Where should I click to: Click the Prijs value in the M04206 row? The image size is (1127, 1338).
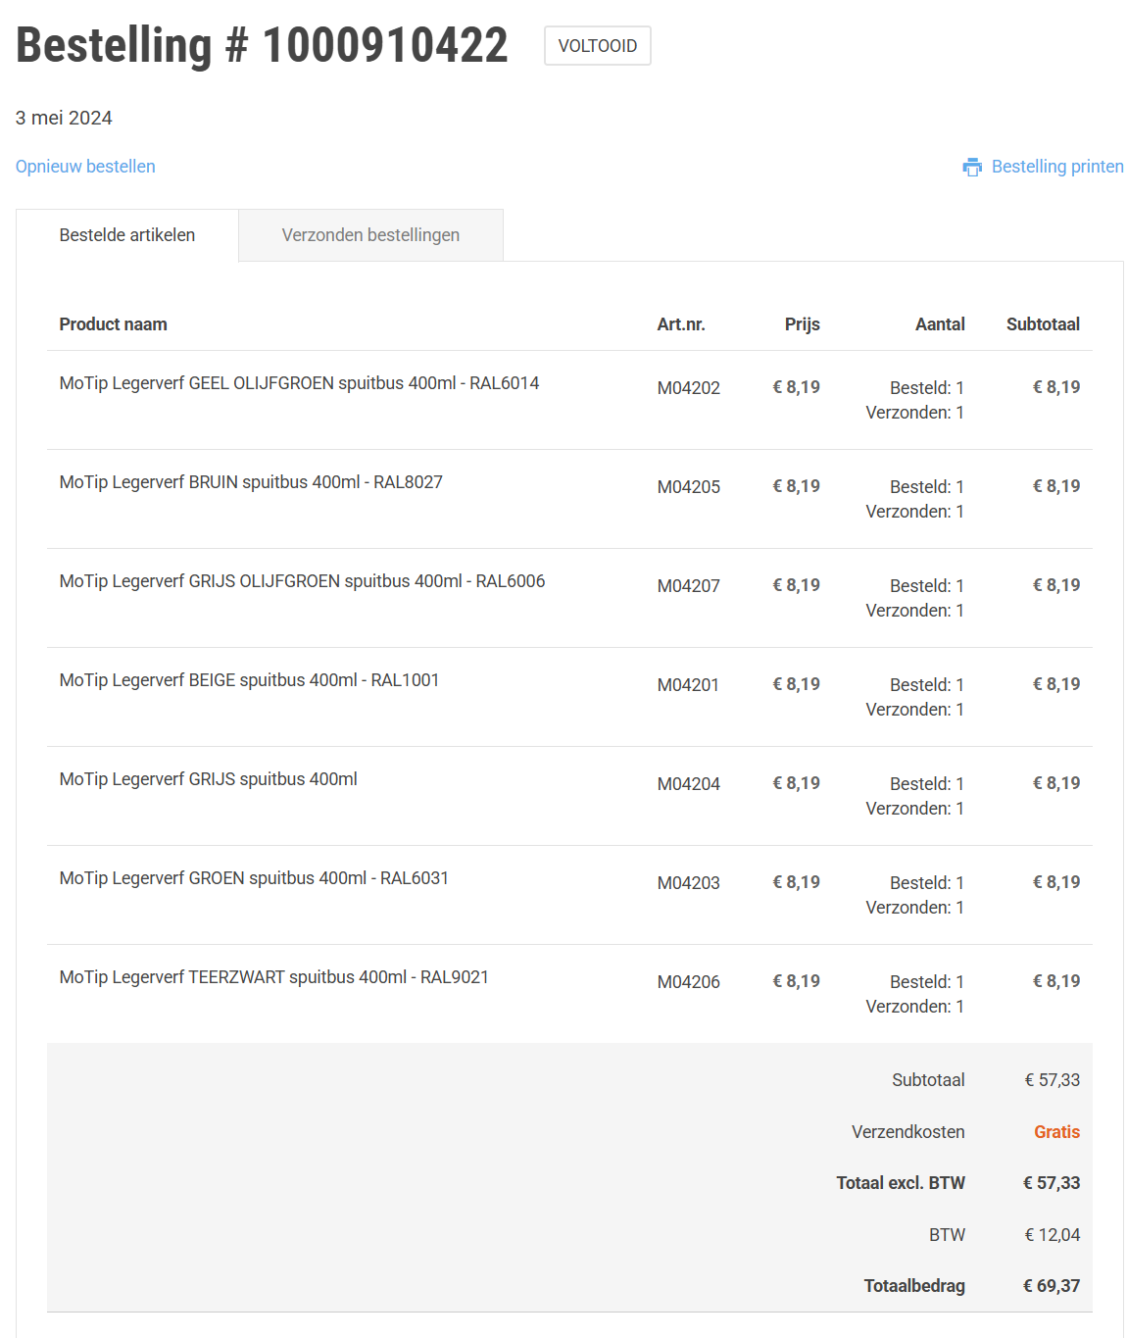point(797,981)
